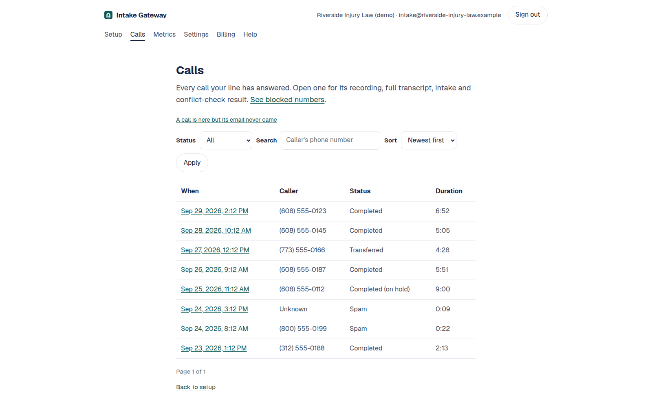652x407 pixels.
Task: Click the When column header
Action: point(190,191)
